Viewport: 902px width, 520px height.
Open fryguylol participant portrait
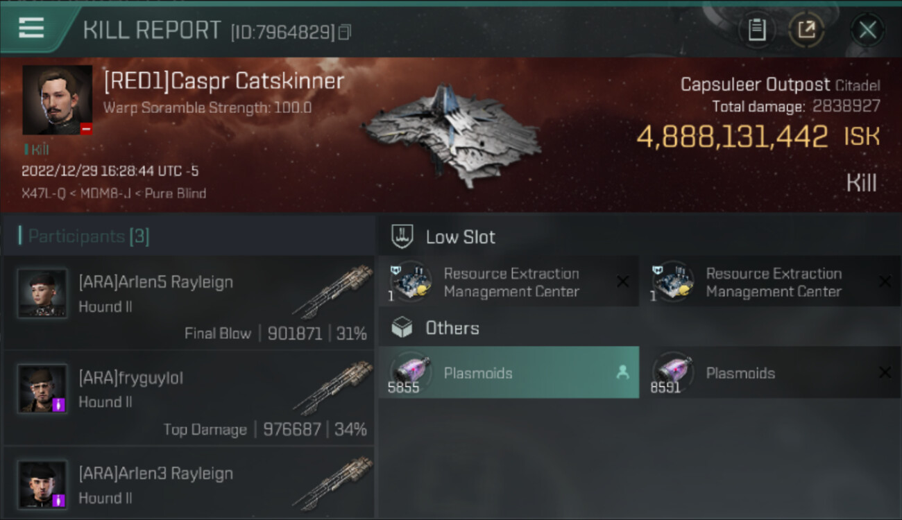coord(42,388)
